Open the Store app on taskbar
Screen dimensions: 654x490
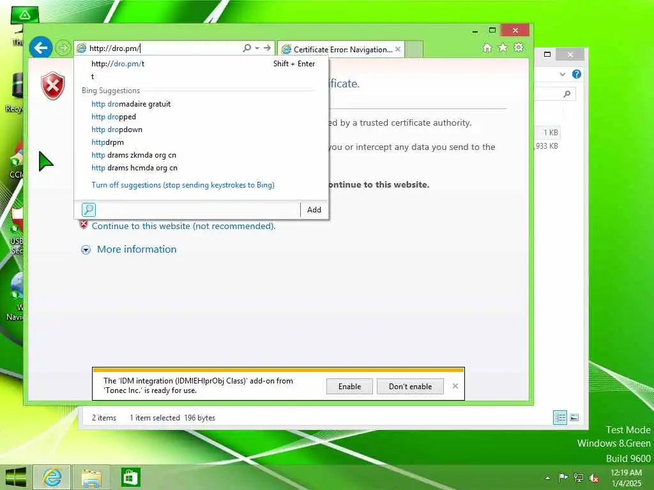click(x=130, y=477)
